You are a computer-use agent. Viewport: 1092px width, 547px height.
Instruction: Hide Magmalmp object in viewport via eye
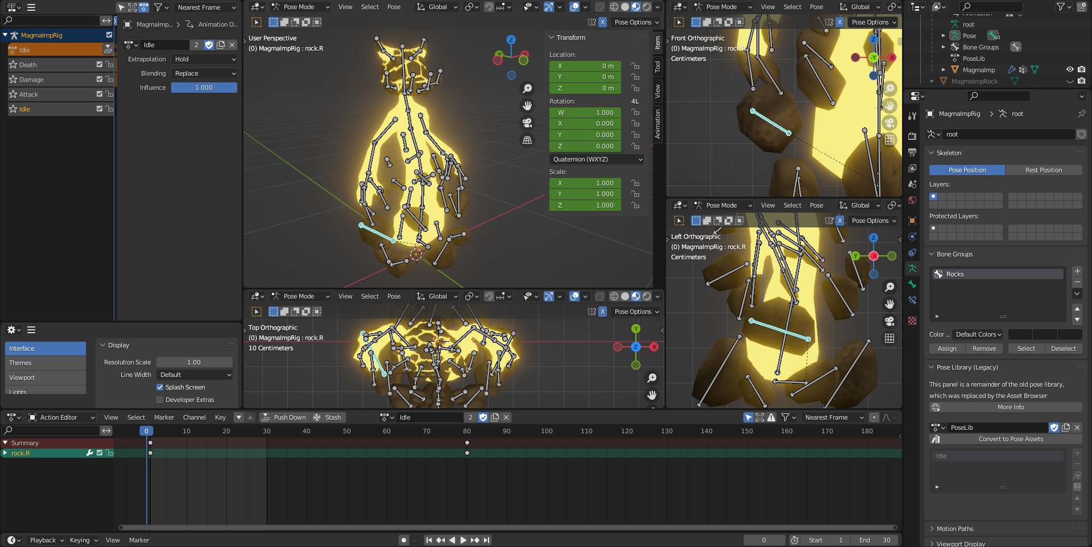(x=1070, y=69)
